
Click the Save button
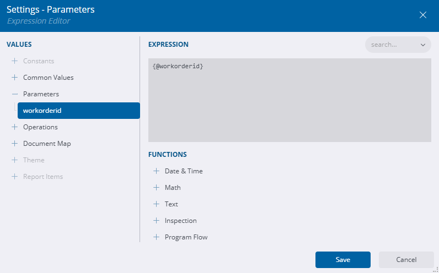(342, 260)
